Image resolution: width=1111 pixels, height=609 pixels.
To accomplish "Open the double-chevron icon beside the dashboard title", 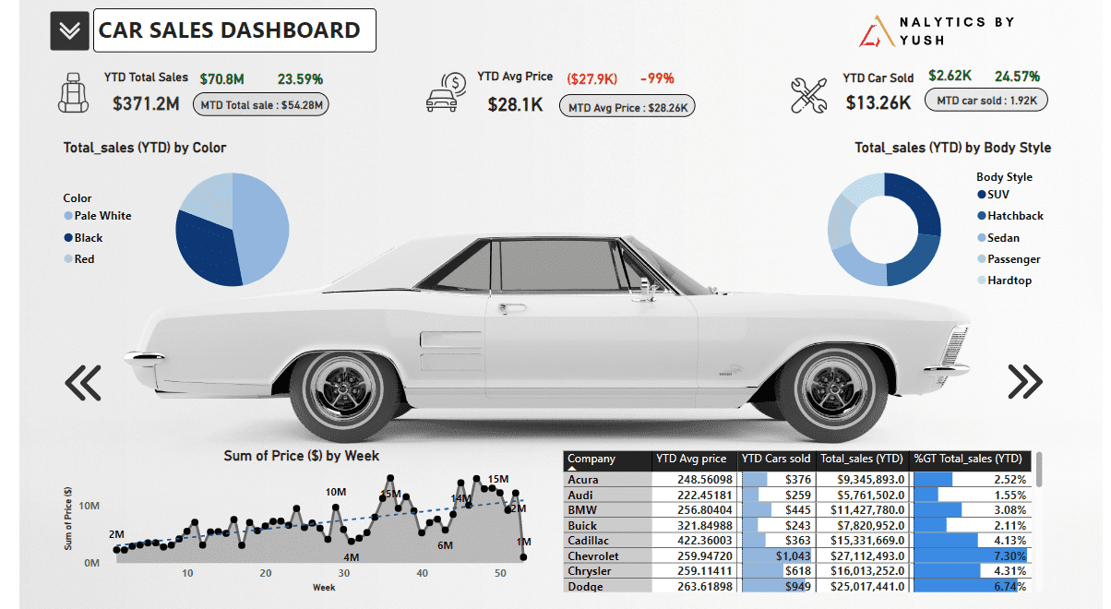I will [68, 30].
